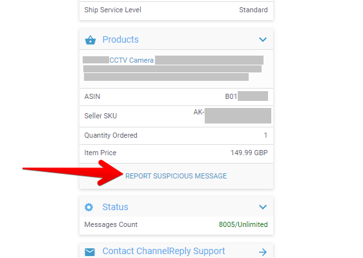Image resolution: width=363 pixels, height=258 pixels.
Task: Click the Ship Service Level label
Action: click(113, 10)
